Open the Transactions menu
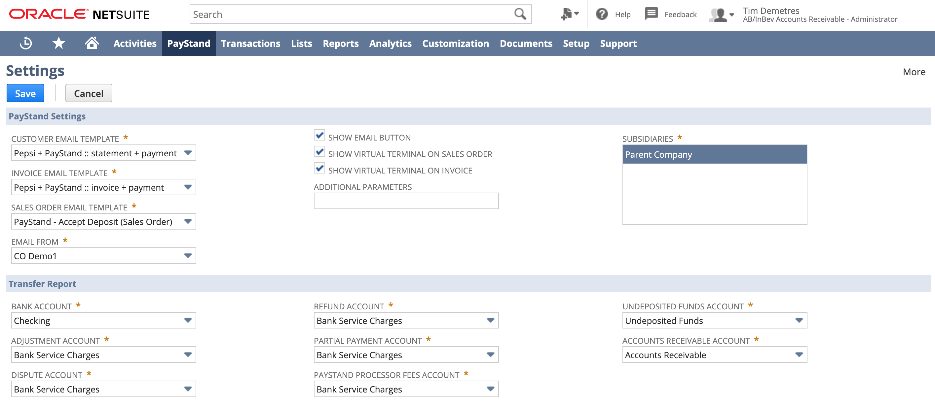This screenshot has height=407, width=935. click(x=250, y=44)
